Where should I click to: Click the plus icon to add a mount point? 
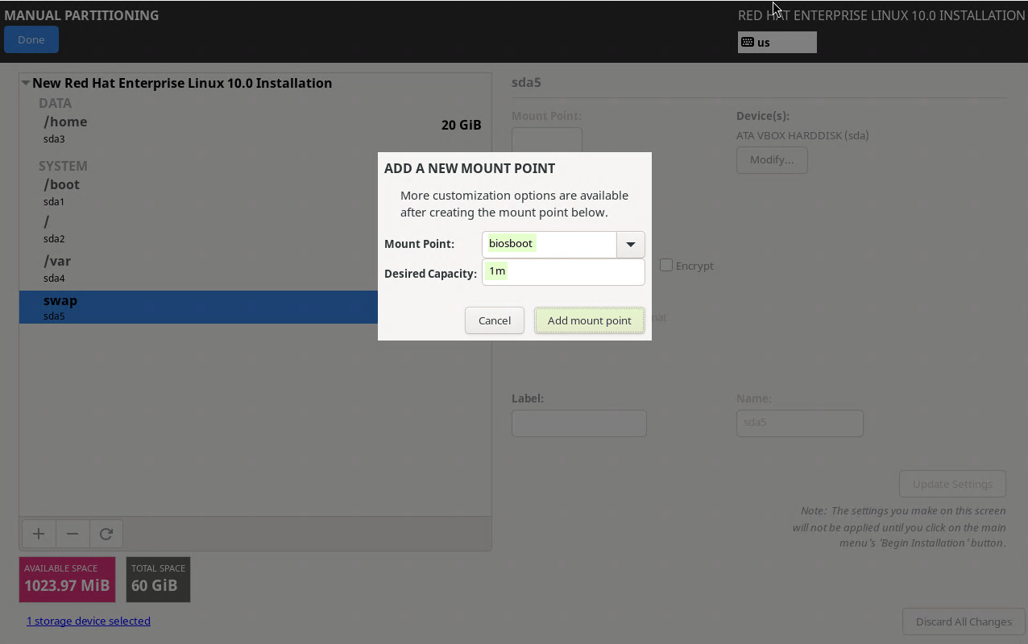click(x=38, y=534)
